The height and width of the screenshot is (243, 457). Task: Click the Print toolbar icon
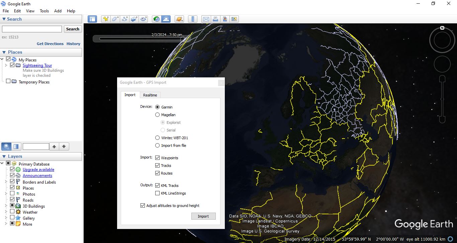pos(215,19)
